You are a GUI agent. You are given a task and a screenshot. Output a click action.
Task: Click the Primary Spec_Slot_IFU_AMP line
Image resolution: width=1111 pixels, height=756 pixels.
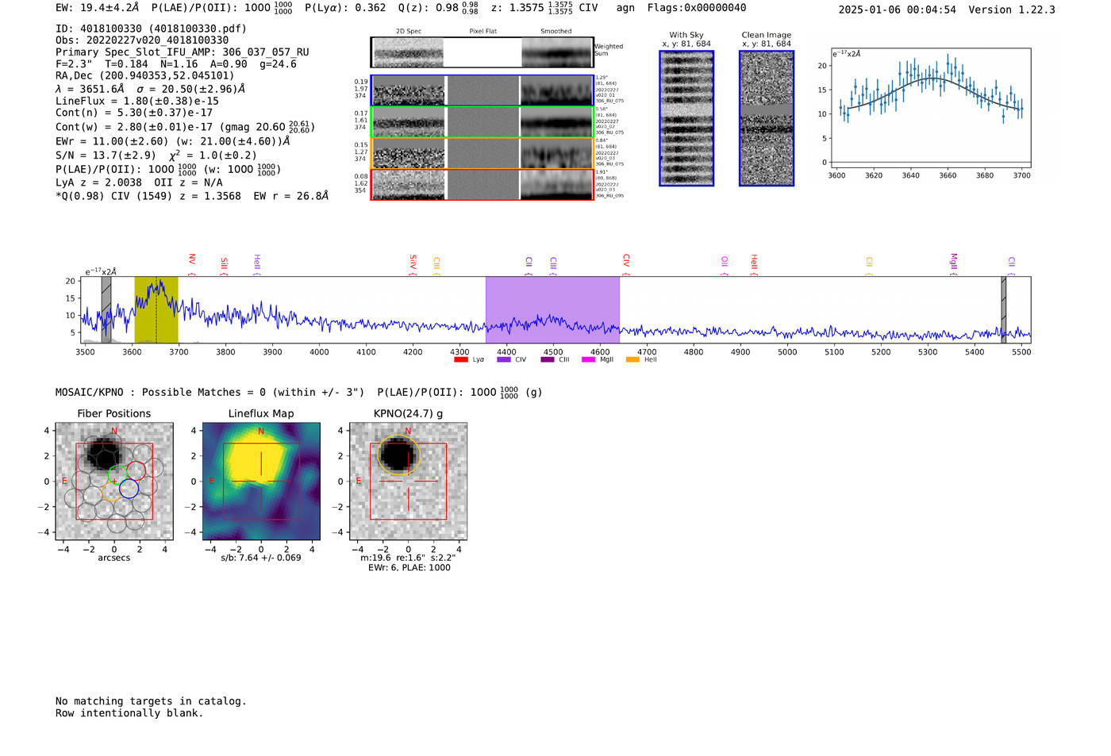click(x=183, y=52)
